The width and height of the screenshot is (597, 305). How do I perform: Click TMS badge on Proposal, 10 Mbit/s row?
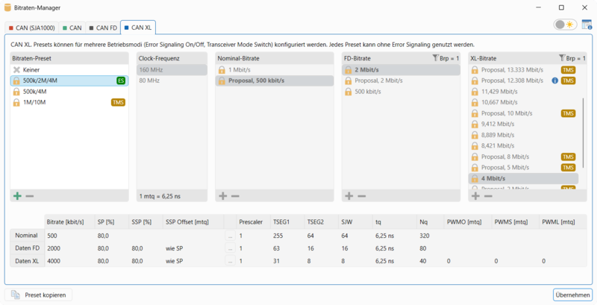(568, 113)
